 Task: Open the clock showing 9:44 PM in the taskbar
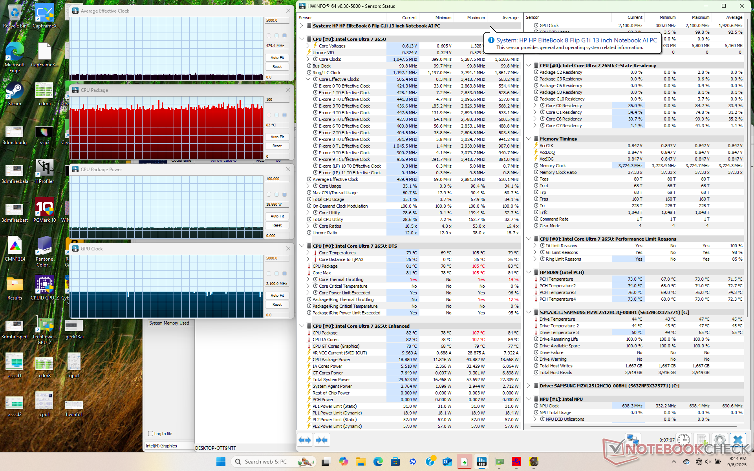click(x=737, y=462)
